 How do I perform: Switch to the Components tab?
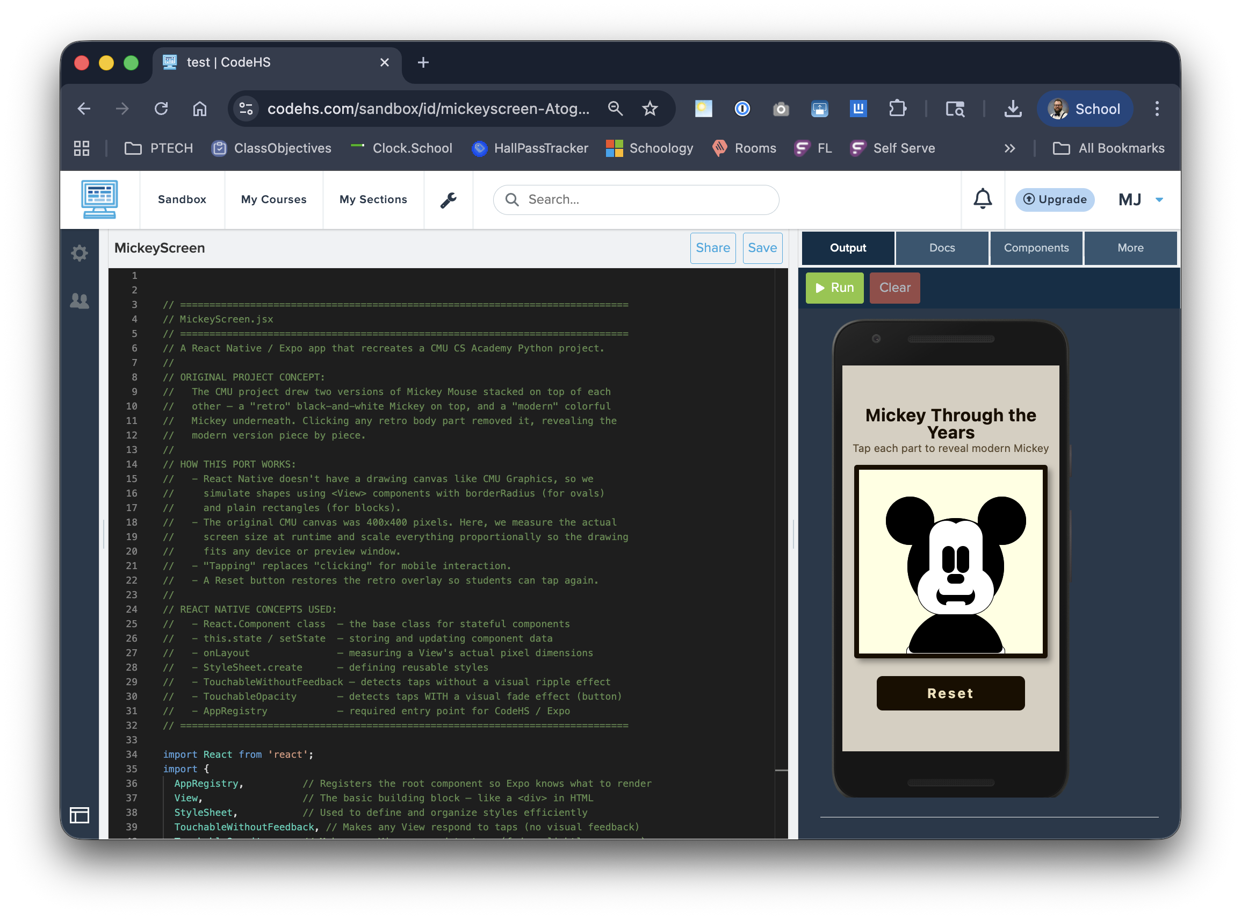pos(1036,248)
